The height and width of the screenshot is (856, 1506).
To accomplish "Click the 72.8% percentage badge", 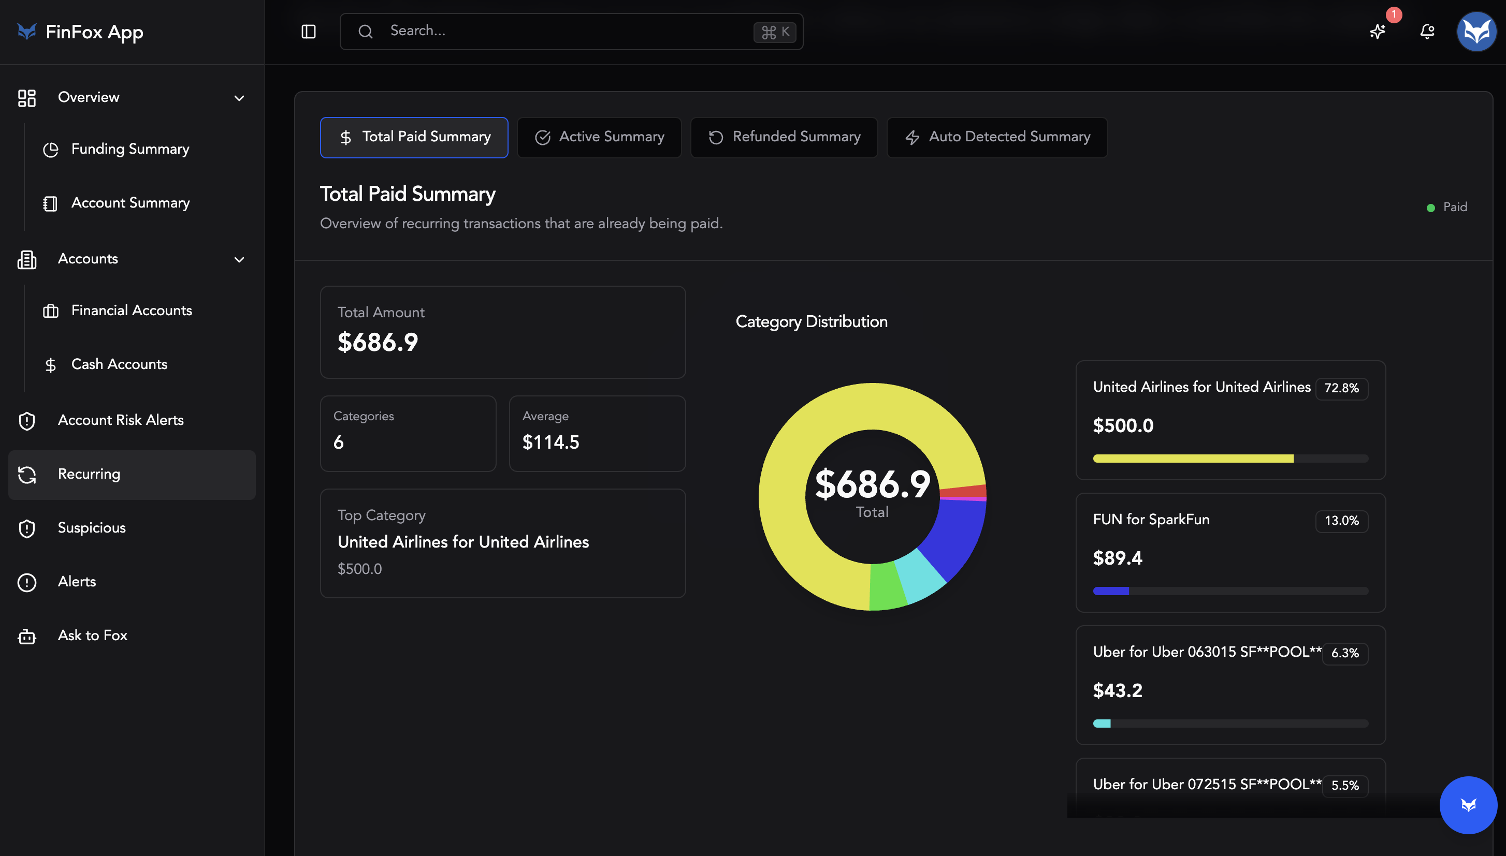I will (x=1341, y=388).
